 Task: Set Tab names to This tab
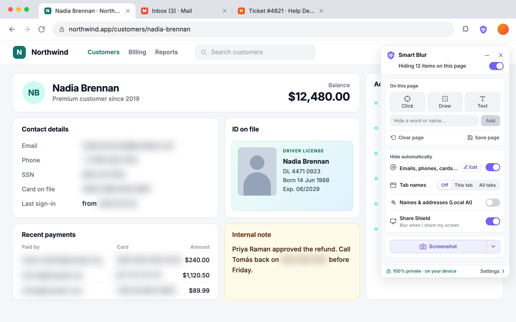[463, 185]
